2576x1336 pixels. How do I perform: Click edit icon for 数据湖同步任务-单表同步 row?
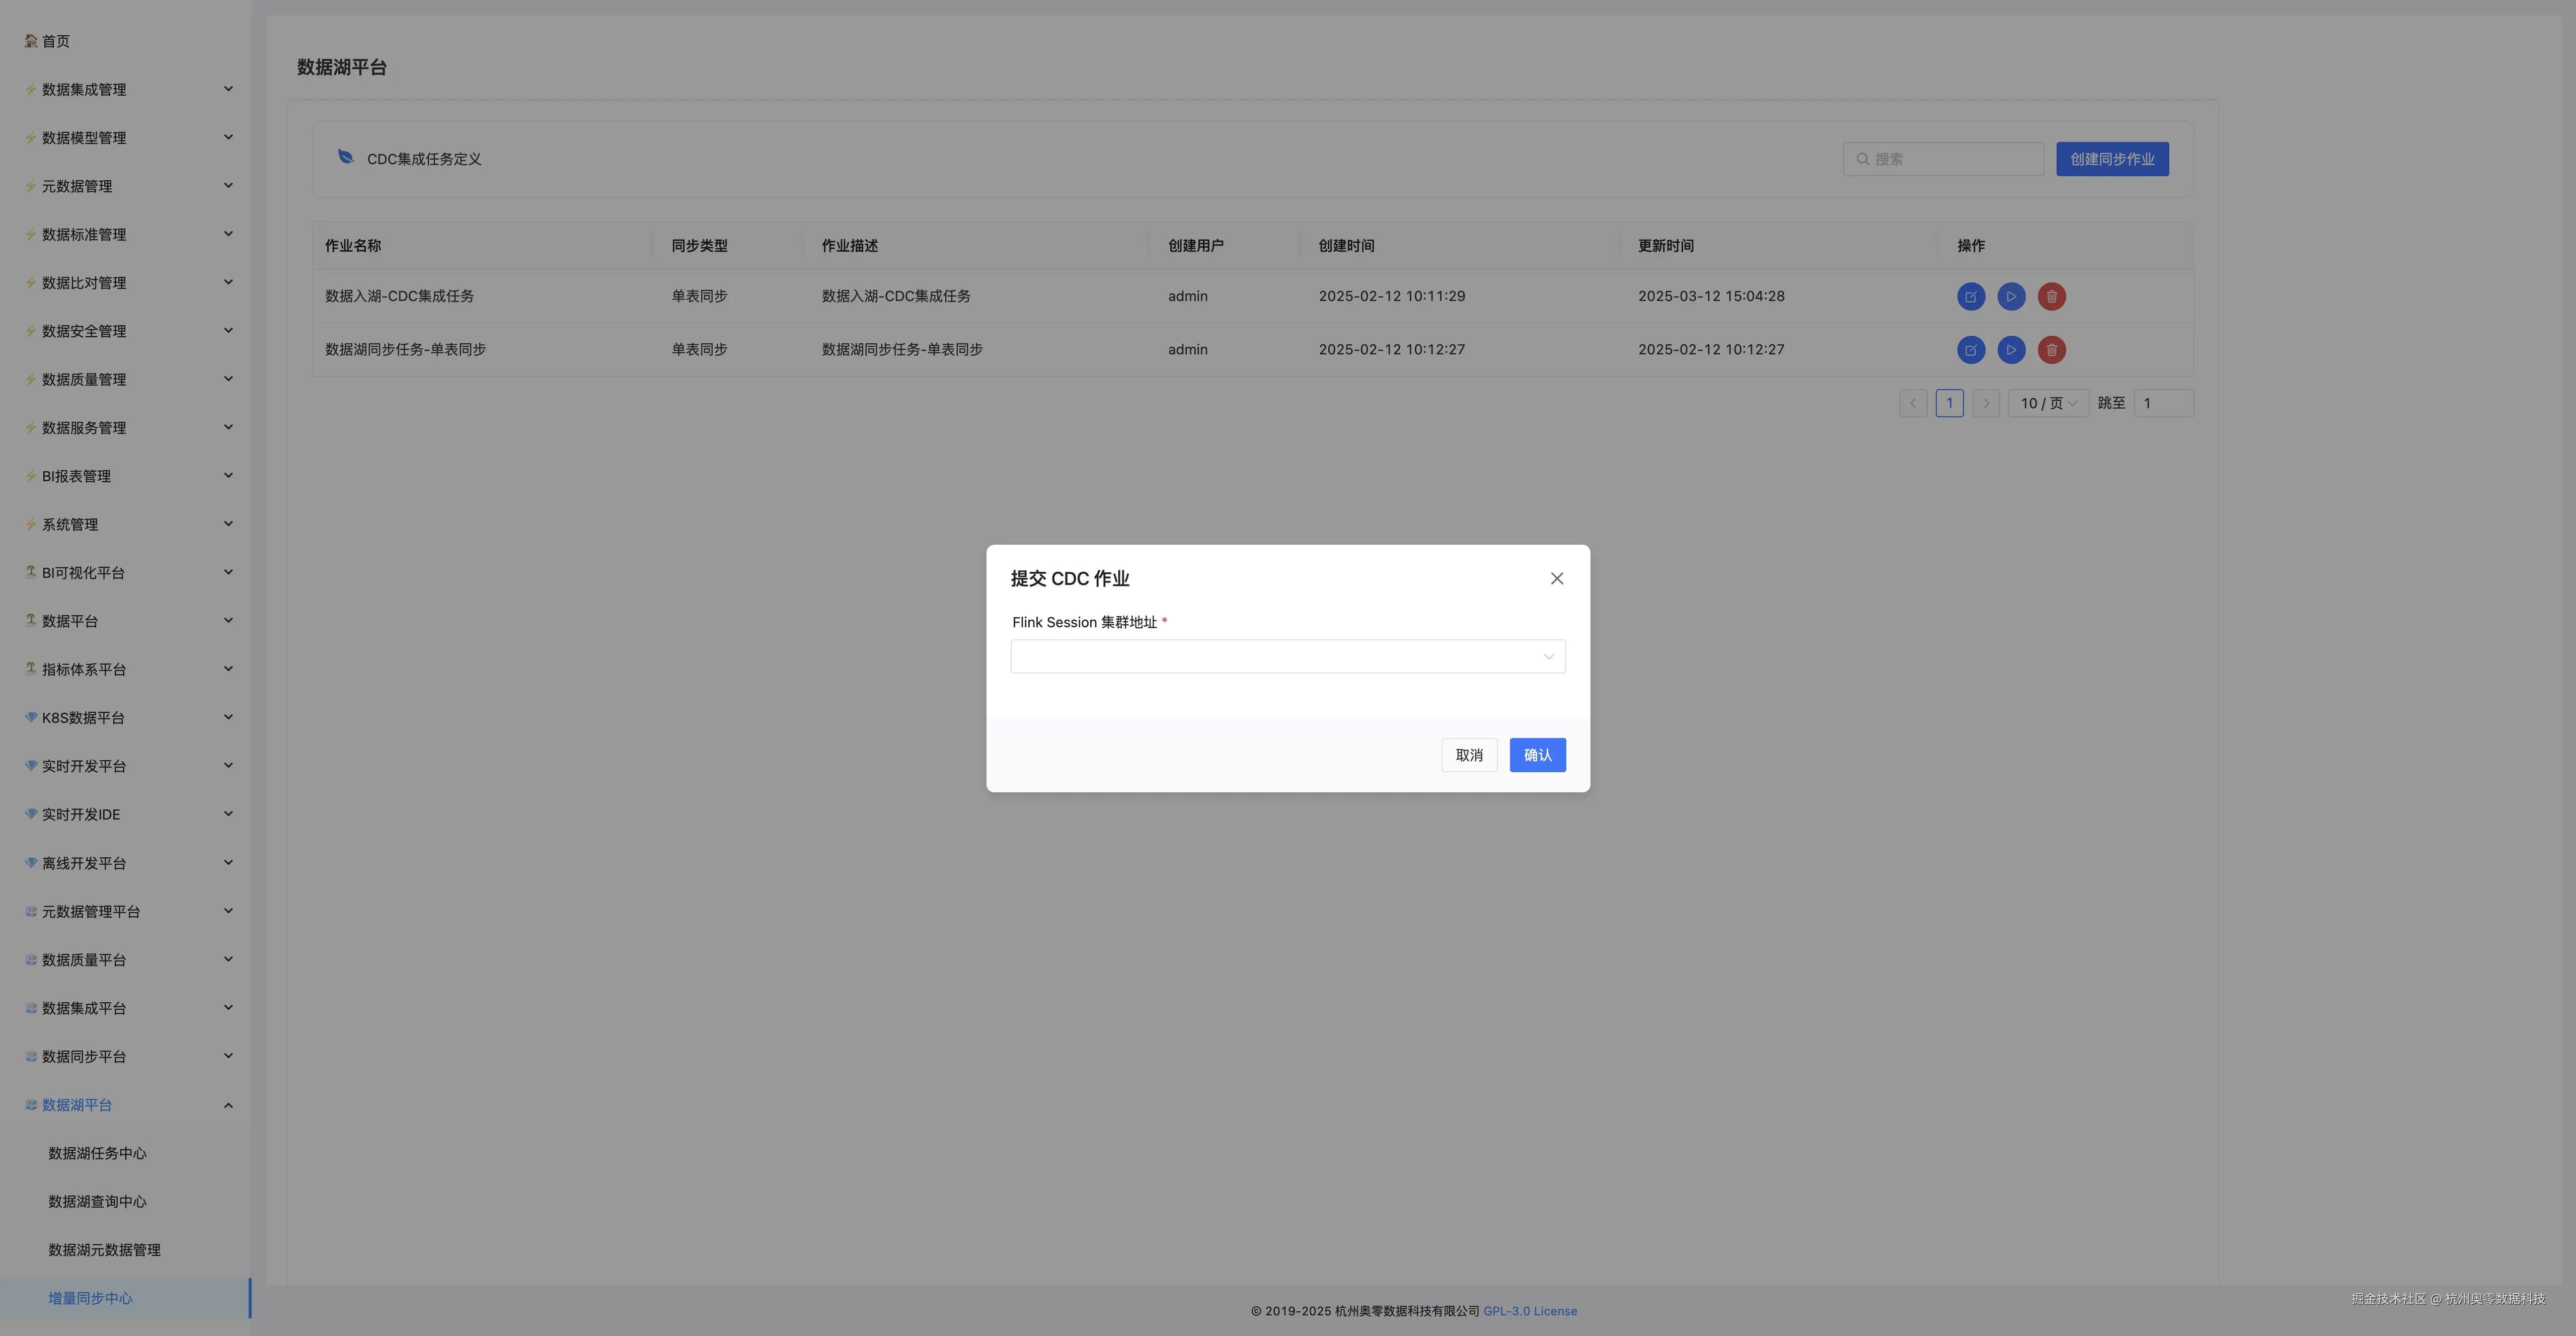(x=1970, y=350)
